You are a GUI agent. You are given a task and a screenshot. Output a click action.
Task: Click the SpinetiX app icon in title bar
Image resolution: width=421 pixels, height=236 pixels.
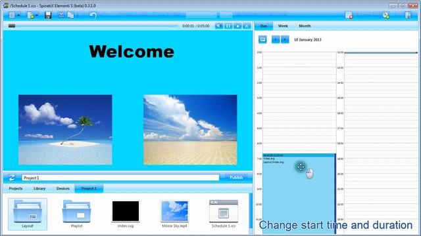(x=6, y=5)
